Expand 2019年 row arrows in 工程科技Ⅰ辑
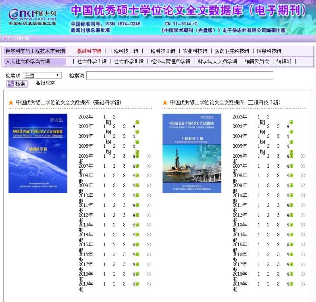316x302 pixels. click(x=303, y=284)
